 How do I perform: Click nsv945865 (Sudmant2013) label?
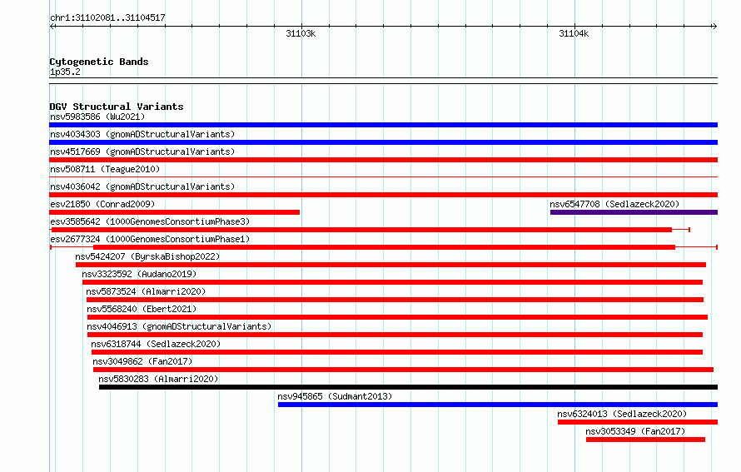[x=335, y=396]
